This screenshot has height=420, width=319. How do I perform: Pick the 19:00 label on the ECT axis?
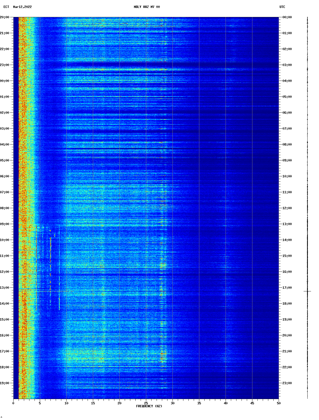coord(5,383)
